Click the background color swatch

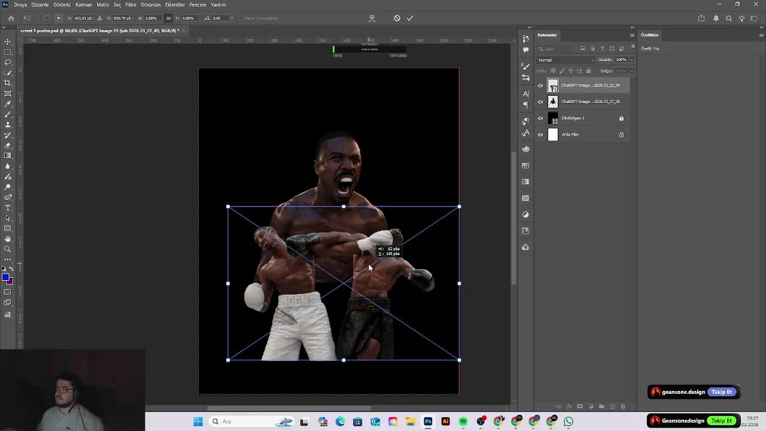pyautogui.click(x=10, y=281)
